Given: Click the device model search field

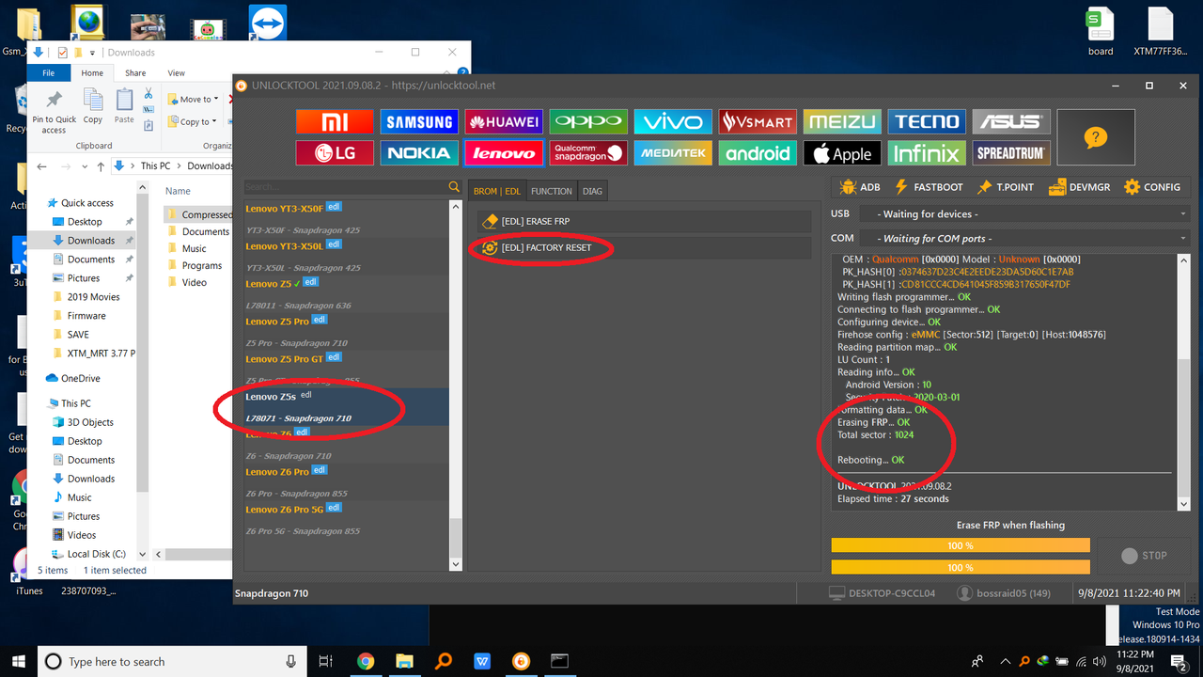Looking at the screenshot, I should click(x=345, y=187).
